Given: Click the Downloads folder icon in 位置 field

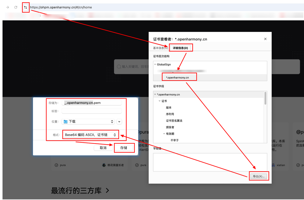Looking at the screenshot, I should click(x=66, y=122).
